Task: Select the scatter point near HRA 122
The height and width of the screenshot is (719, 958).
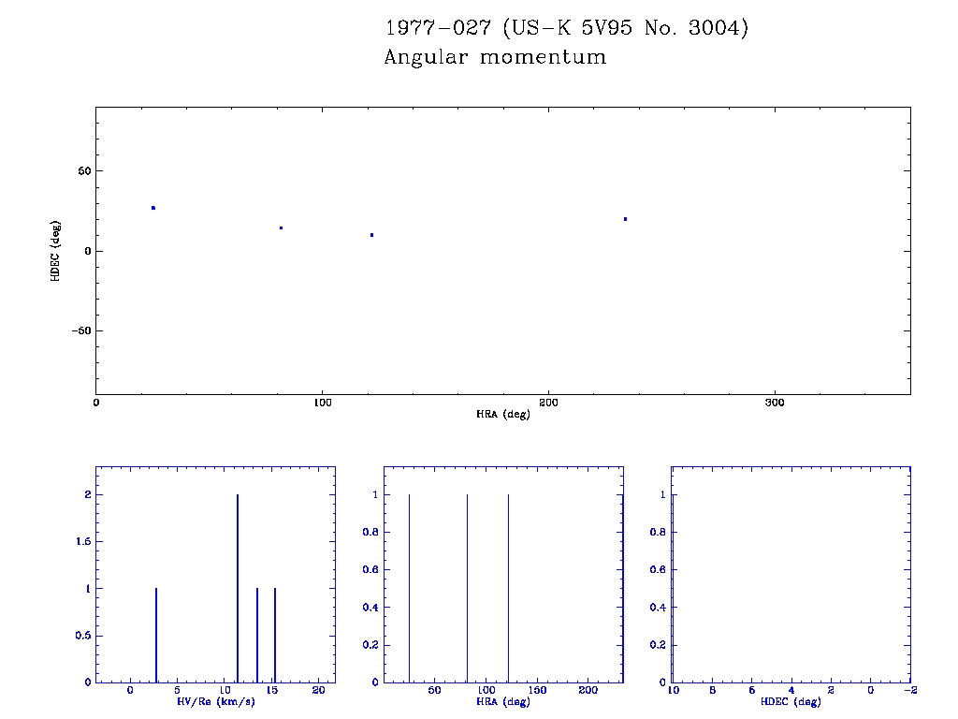Action: click(371, 235)
